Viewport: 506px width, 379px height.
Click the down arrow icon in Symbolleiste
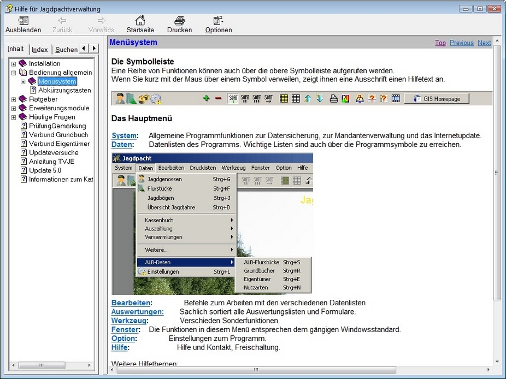point(320,98)
